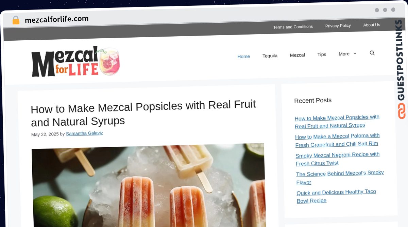Read Smoky Mezcal Negroni Recipe post
Viewport: 408px width, 227px height.
338,159
